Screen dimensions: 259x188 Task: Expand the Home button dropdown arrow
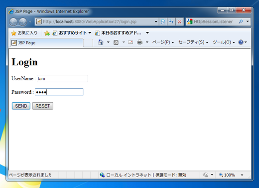tap(108, 42)
